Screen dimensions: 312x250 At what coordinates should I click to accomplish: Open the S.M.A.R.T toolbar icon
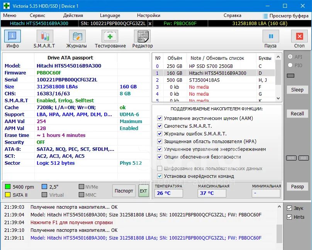pos(45,36)
